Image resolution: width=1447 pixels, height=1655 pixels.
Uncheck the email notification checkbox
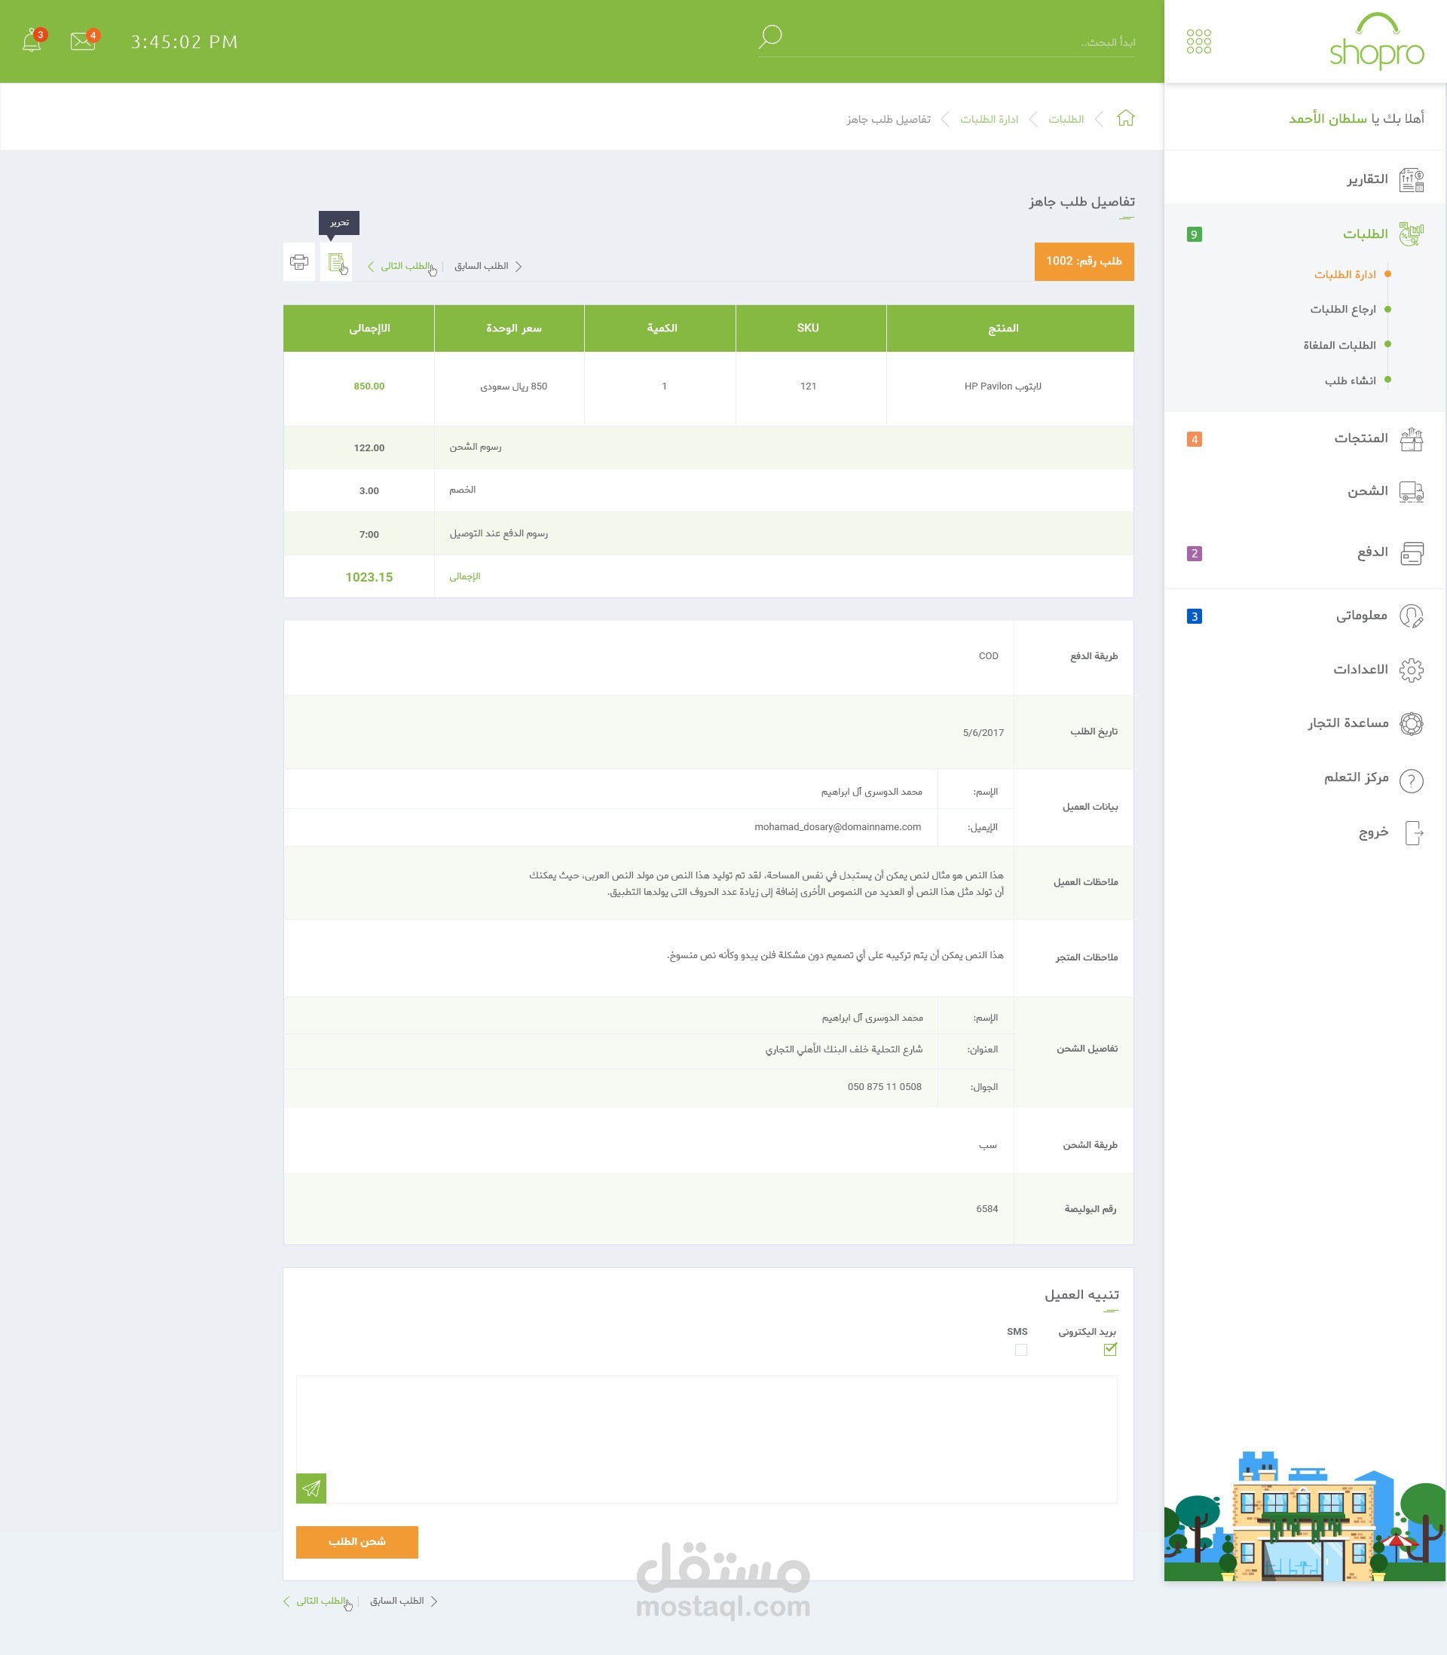(1109, 1349)
